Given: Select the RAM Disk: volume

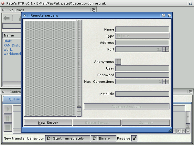Looking at the screenshot, I should pos(12,45).
